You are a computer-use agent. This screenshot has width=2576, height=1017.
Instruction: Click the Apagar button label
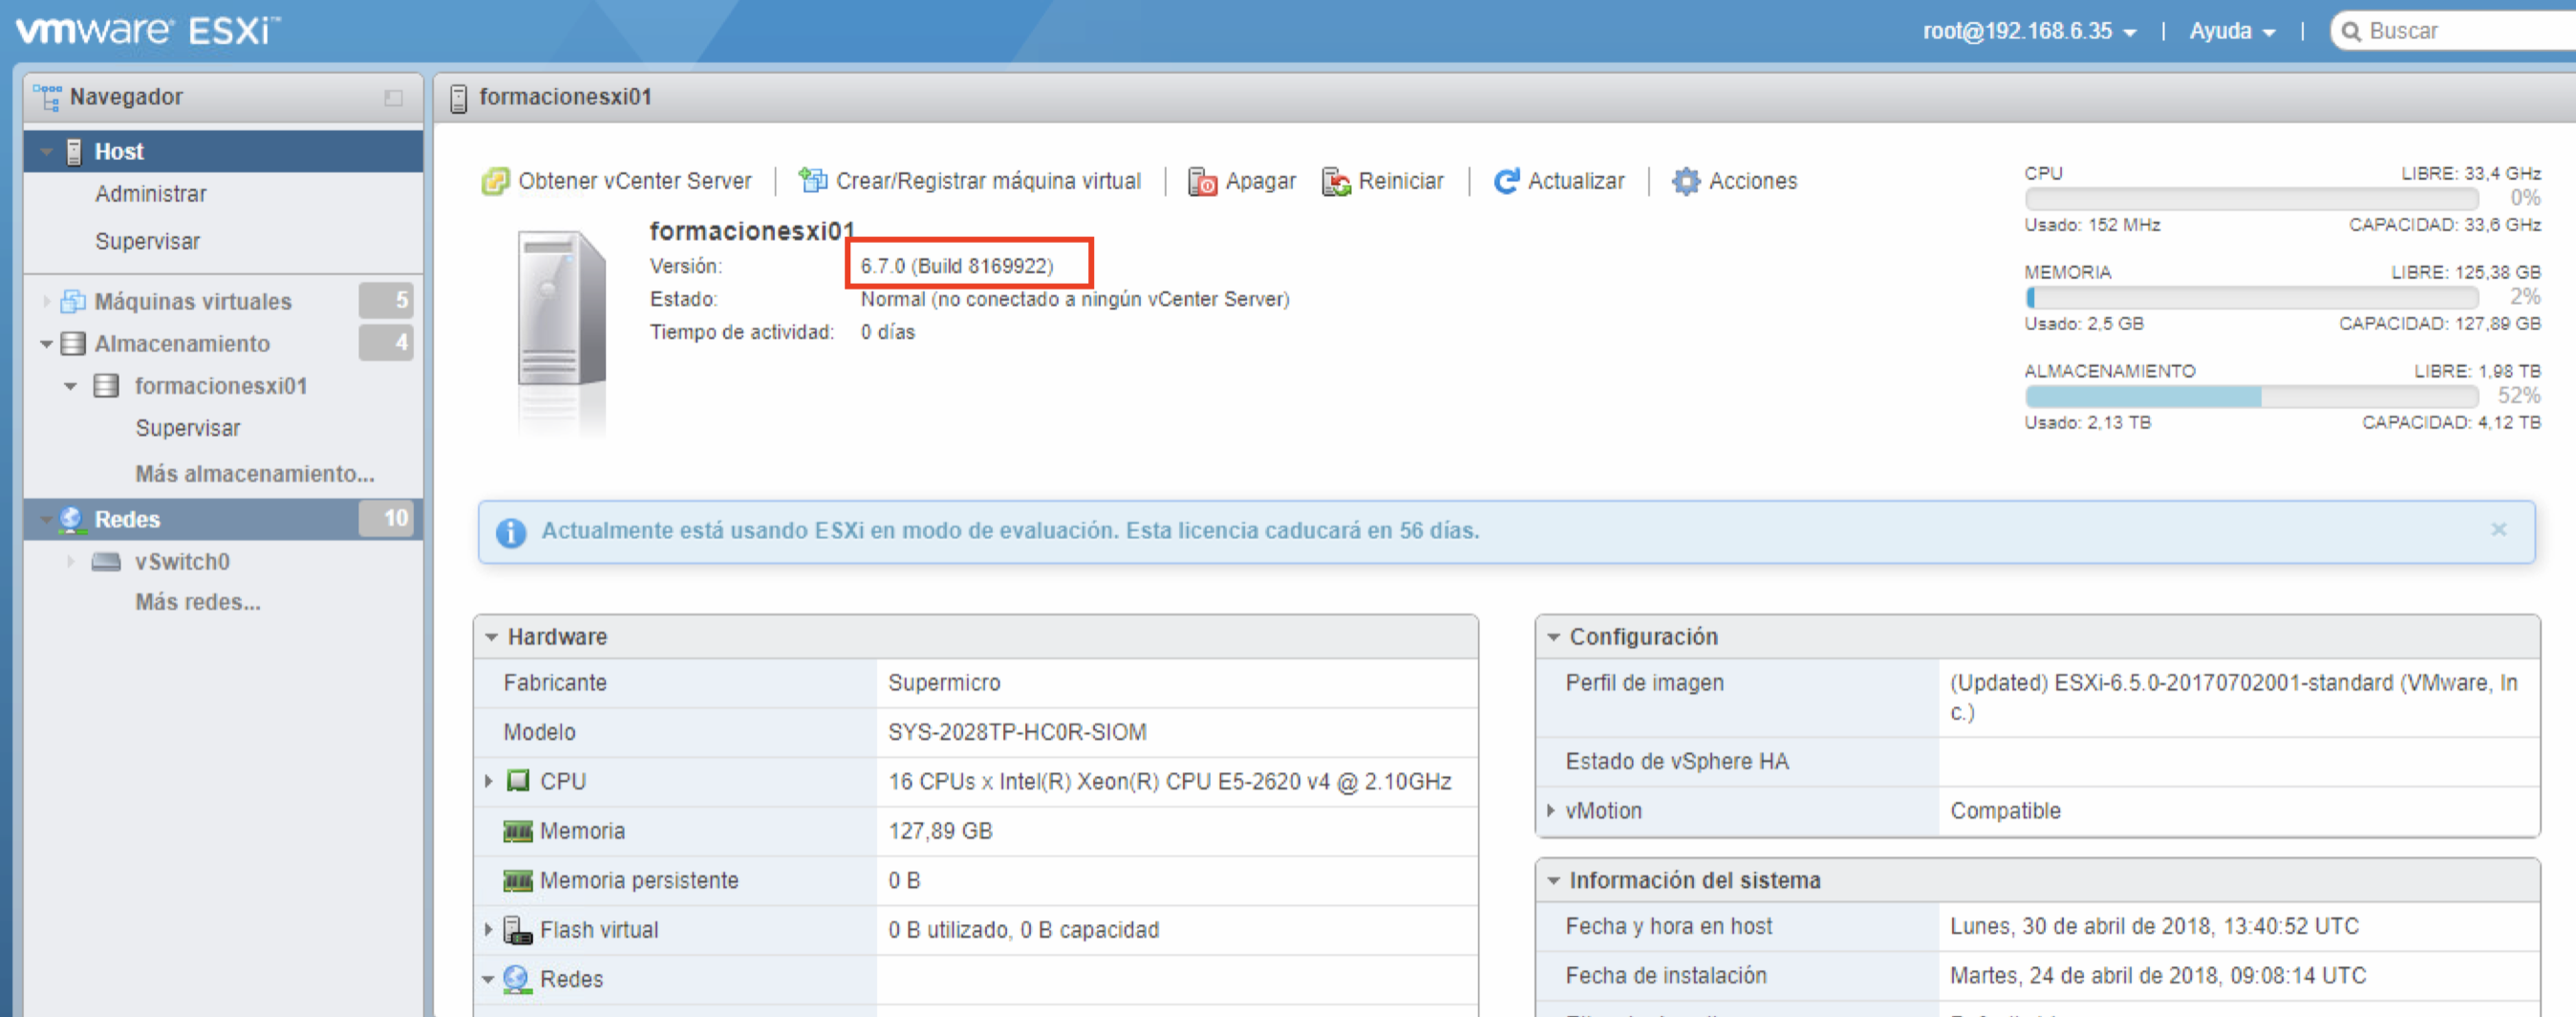[x=1260, y=181]
